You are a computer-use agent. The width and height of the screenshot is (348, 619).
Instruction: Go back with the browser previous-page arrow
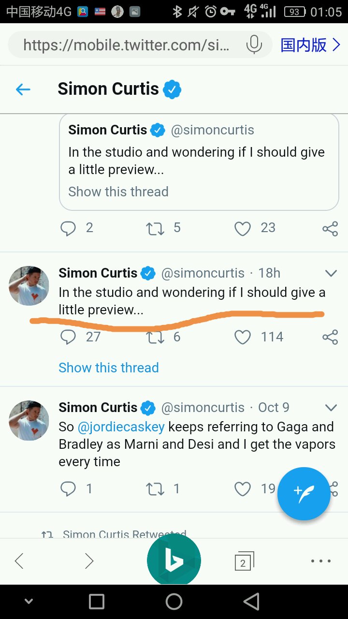[x=19, y=561]
